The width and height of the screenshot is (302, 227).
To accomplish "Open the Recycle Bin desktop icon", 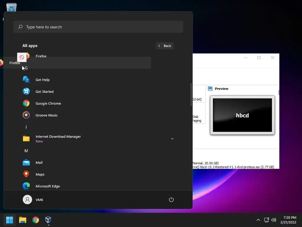I will point(12,7).
